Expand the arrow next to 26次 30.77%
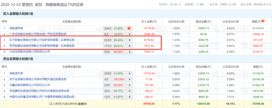Image resolution: width=272 pixels, height=108 pixels. [129, 91]
